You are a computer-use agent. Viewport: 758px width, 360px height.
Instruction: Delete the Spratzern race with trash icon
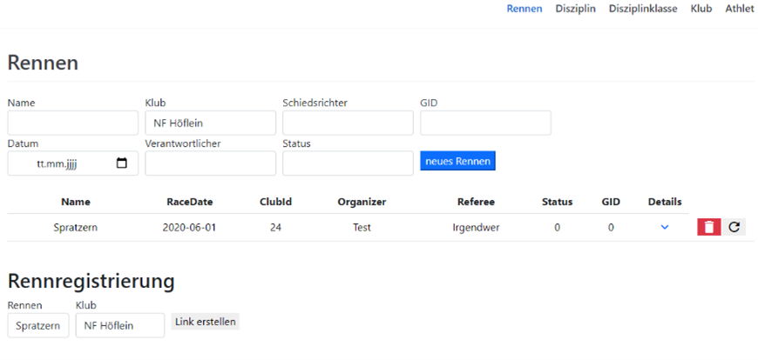708,227
